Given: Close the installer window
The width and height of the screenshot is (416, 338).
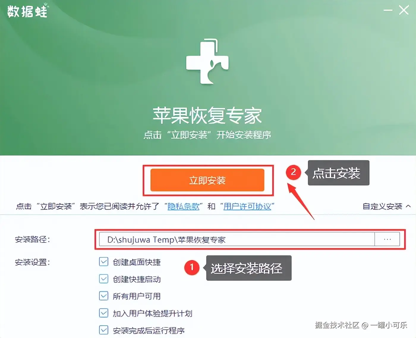Looking at the screenshot, I should (404, 10).
